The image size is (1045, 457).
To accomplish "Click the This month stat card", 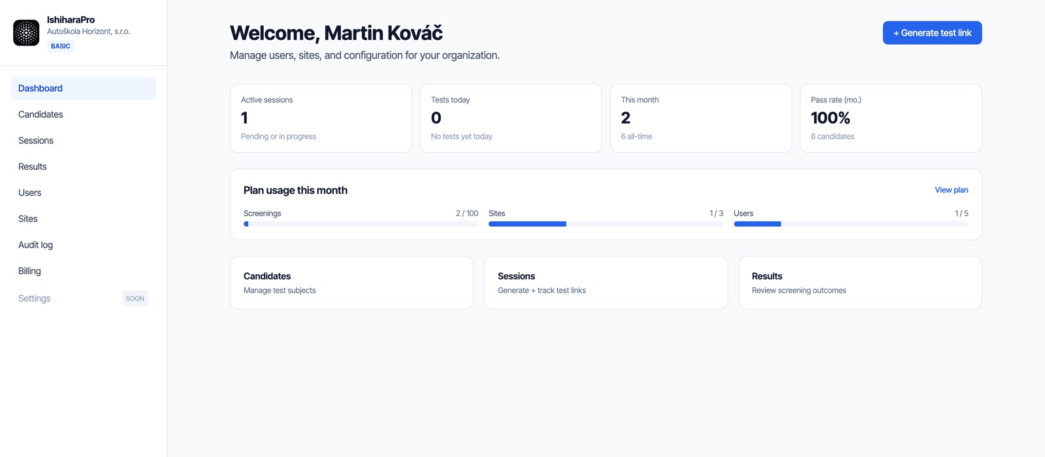I will (x=701, y=118).
